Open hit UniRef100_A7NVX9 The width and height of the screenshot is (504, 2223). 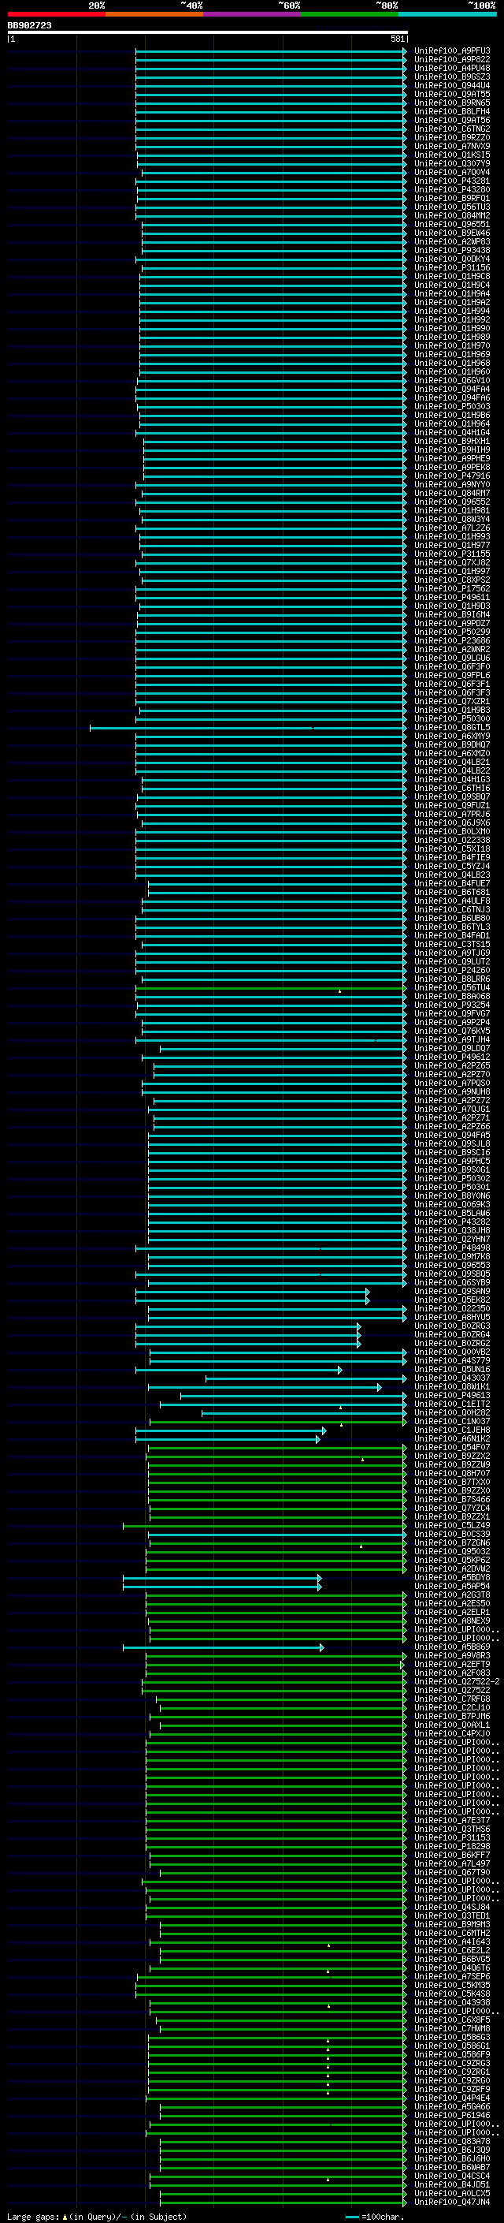[451, 146]
